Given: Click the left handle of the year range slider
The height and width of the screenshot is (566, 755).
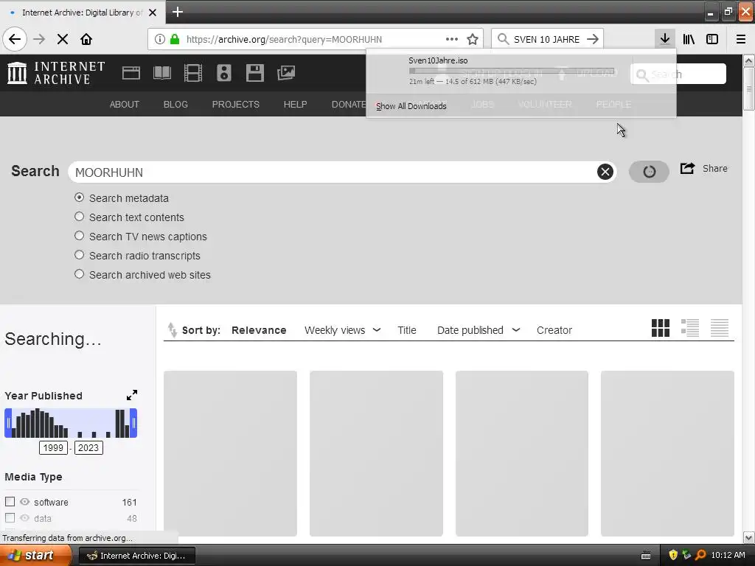Looking at the screenshot, I should coord(8,423).
